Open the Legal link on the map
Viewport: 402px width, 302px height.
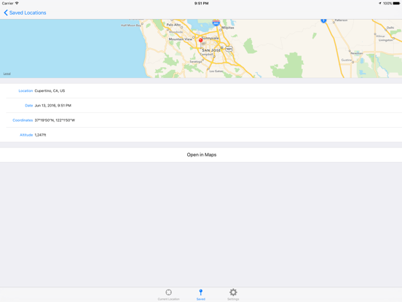click(7, 74)
